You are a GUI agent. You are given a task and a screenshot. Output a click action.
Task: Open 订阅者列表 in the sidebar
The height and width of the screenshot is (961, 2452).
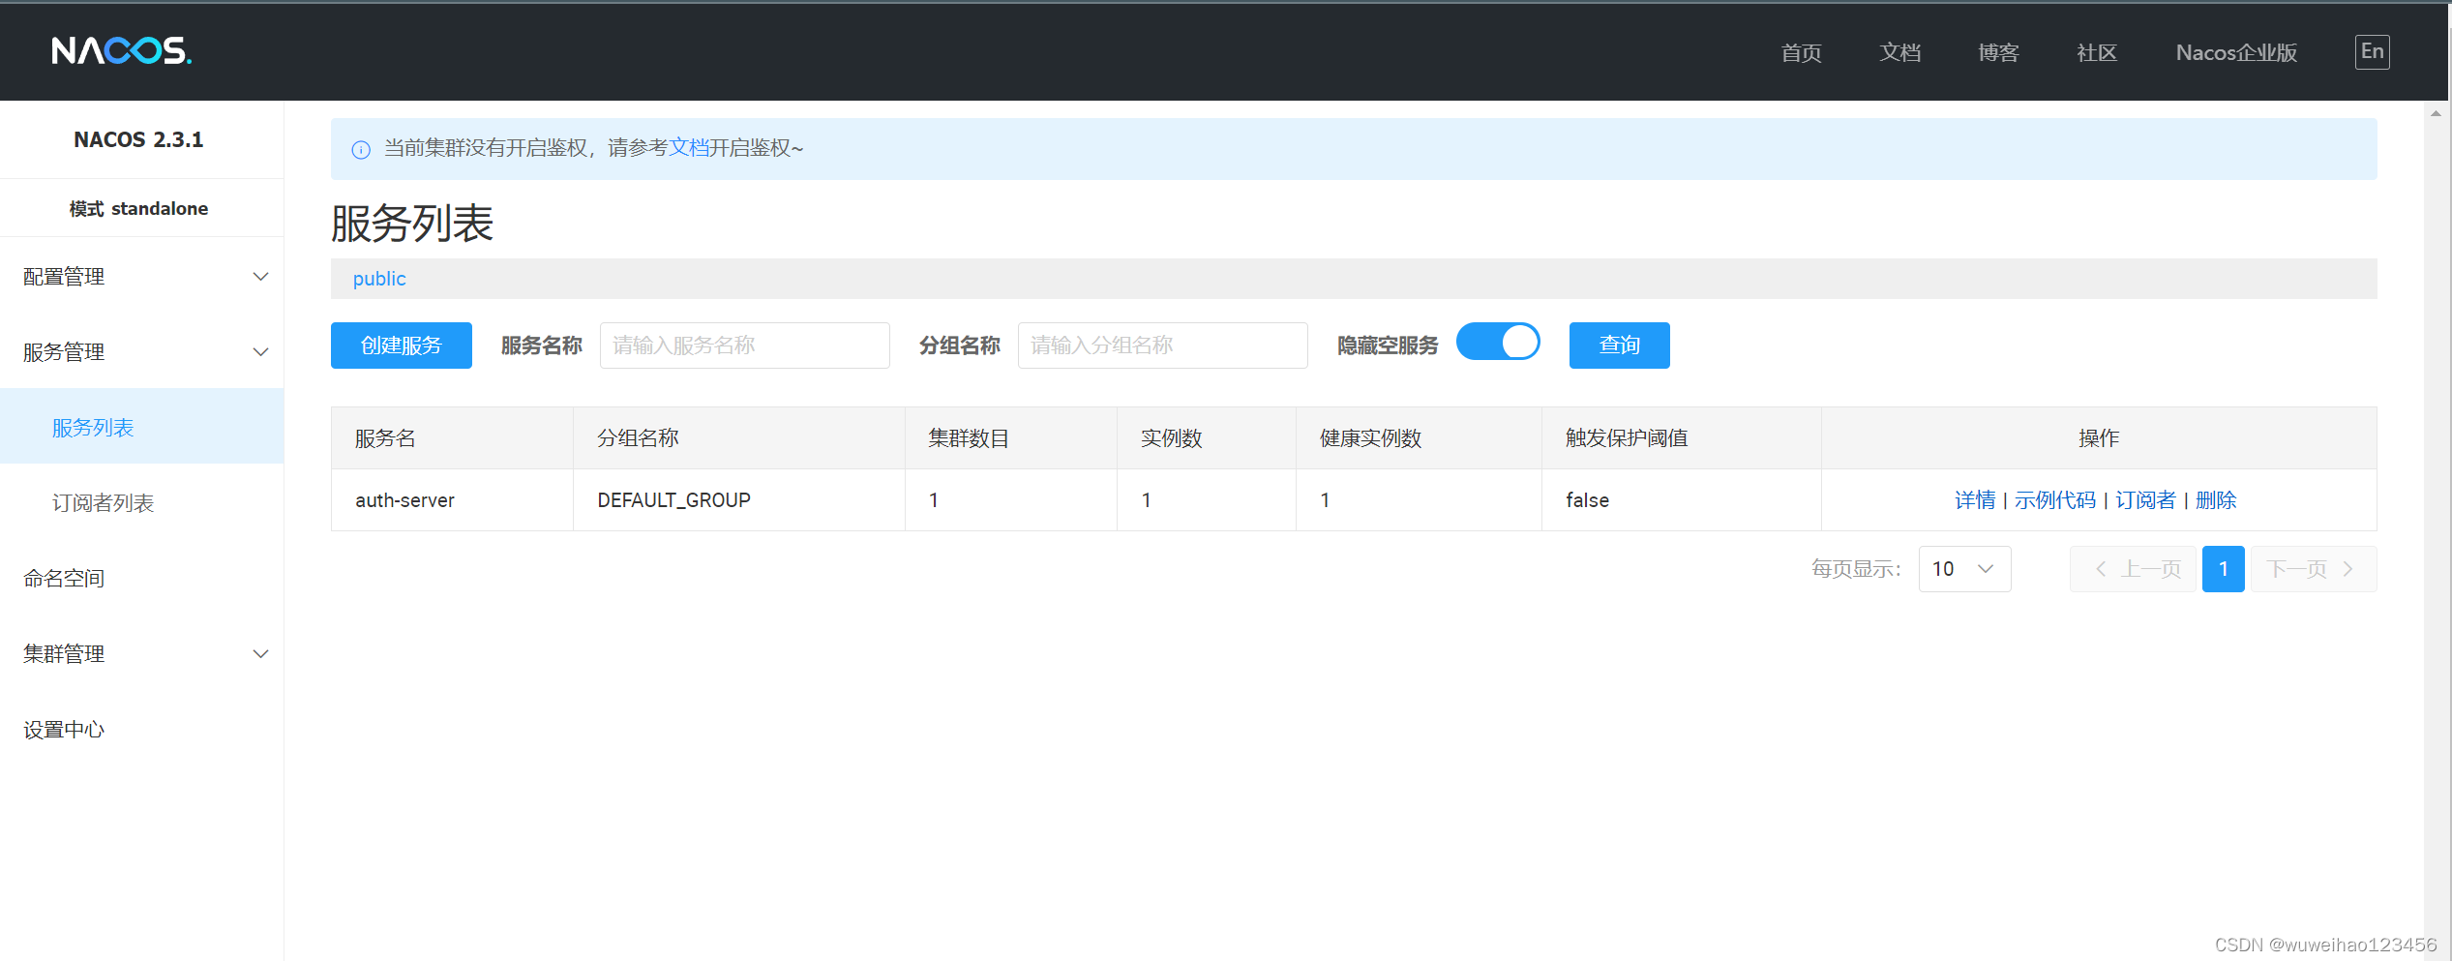point(141,503)
